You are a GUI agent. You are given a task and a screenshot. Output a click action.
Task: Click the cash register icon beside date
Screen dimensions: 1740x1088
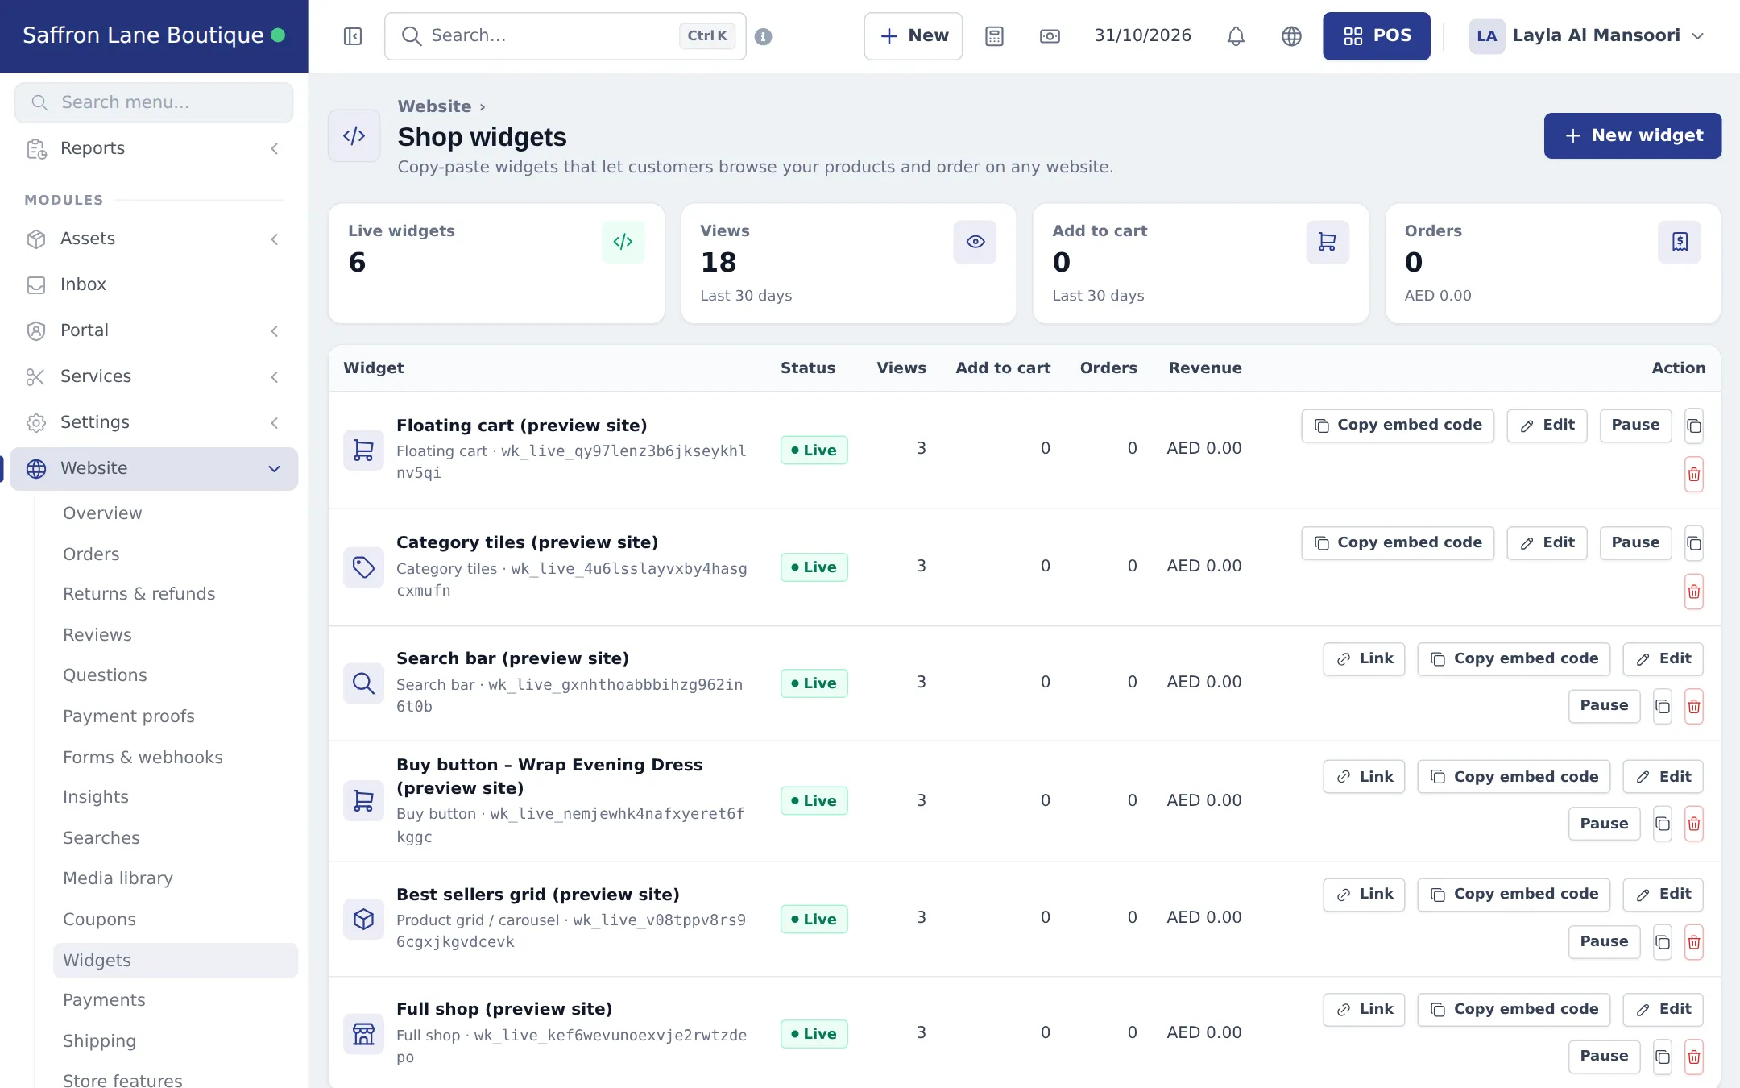1050,36
